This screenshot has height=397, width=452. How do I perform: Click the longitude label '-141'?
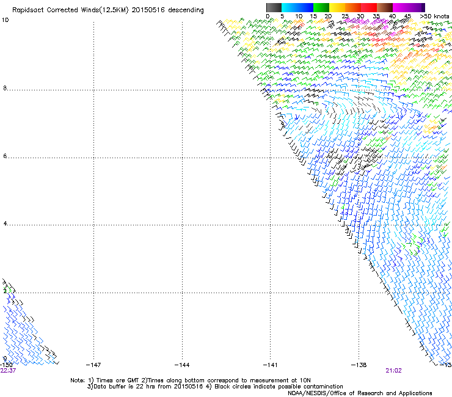click(270, 365)
